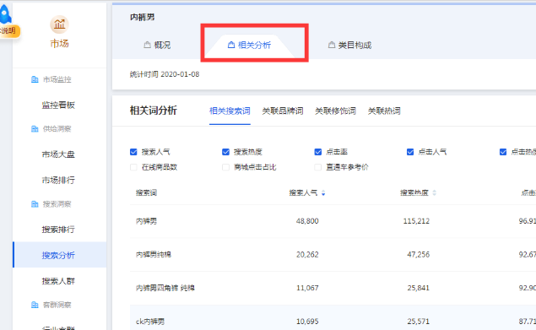Image resolution: width=536 pixels, height=330 pixels.
Task: Select the 相关搜索词 sub-tab
Action: click(x=230, y=111)
